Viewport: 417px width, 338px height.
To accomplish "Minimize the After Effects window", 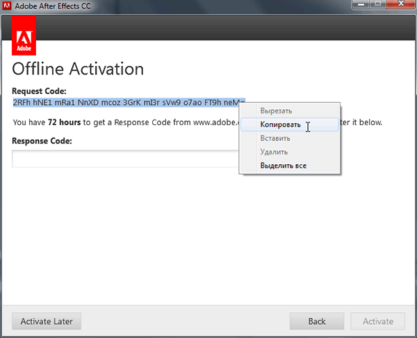I will click(361, 5).
